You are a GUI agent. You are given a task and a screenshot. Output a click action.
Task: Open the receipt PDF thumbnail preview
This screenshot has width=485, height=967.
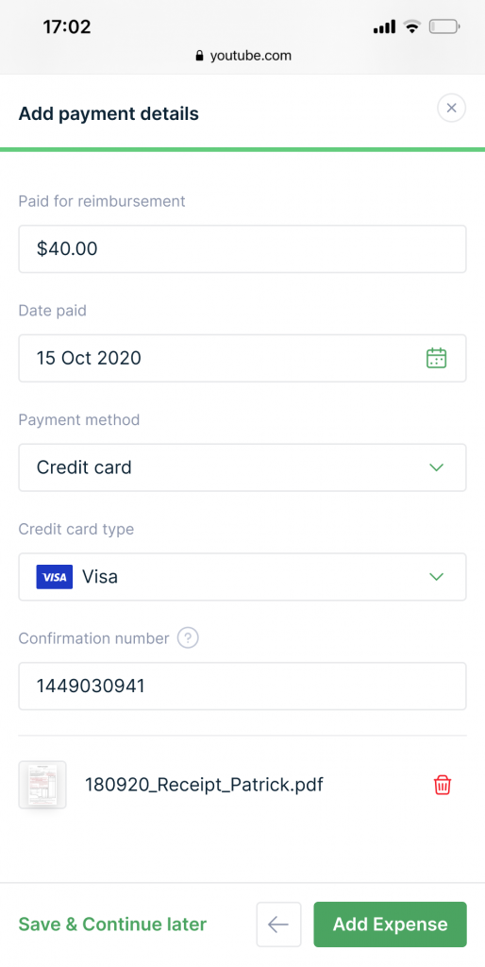pyautogui.click(x=42, y=785)
